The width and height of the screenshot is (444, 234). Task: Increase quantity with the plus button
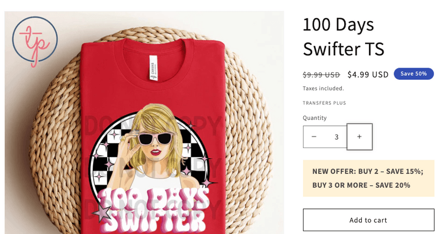(x=359, y=136)
